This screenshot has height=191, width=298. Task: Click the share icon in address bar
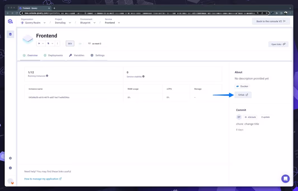point(262,13)
